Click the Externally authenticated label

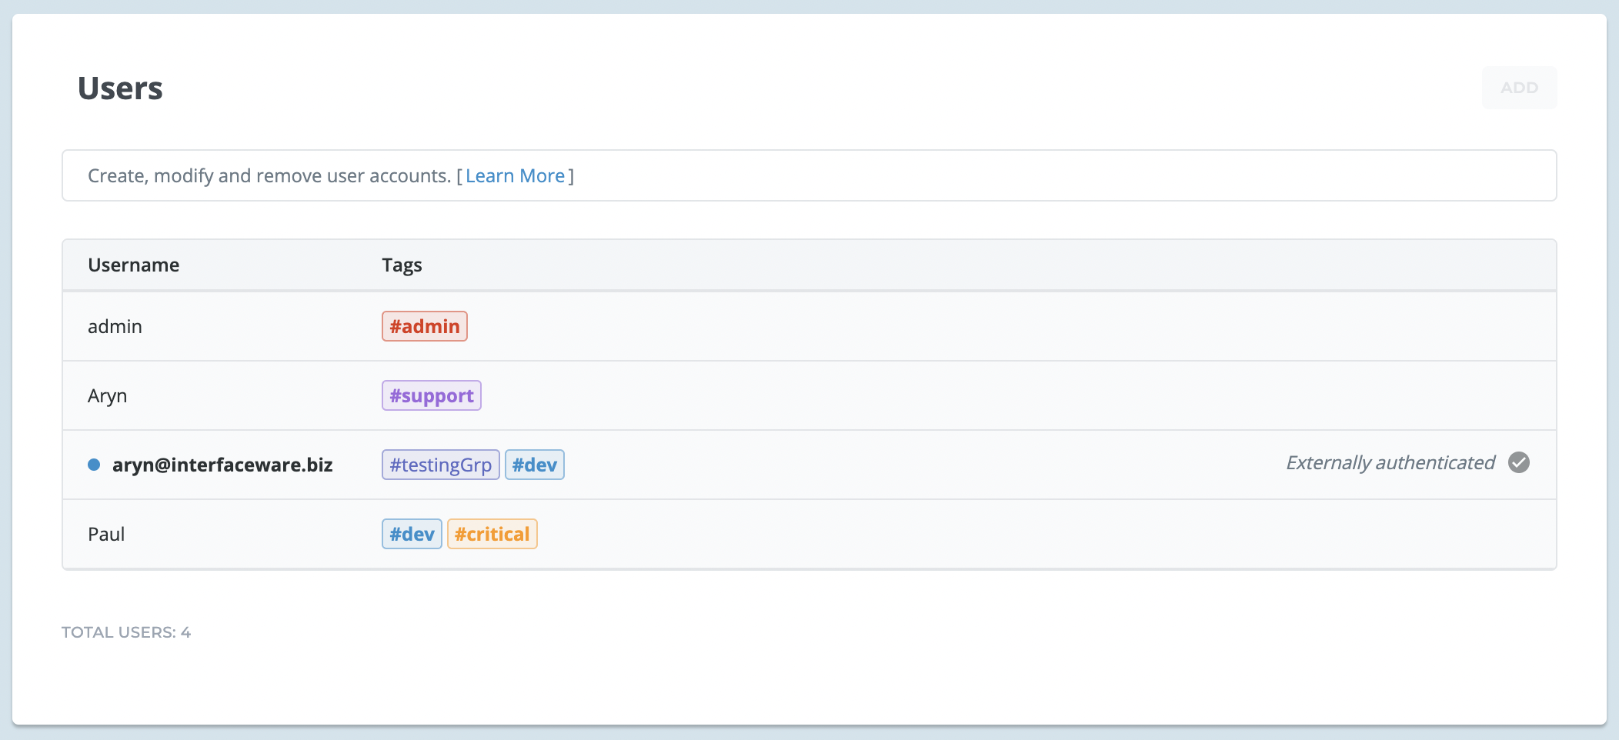pyautogui.click(x=1390, y=463)
